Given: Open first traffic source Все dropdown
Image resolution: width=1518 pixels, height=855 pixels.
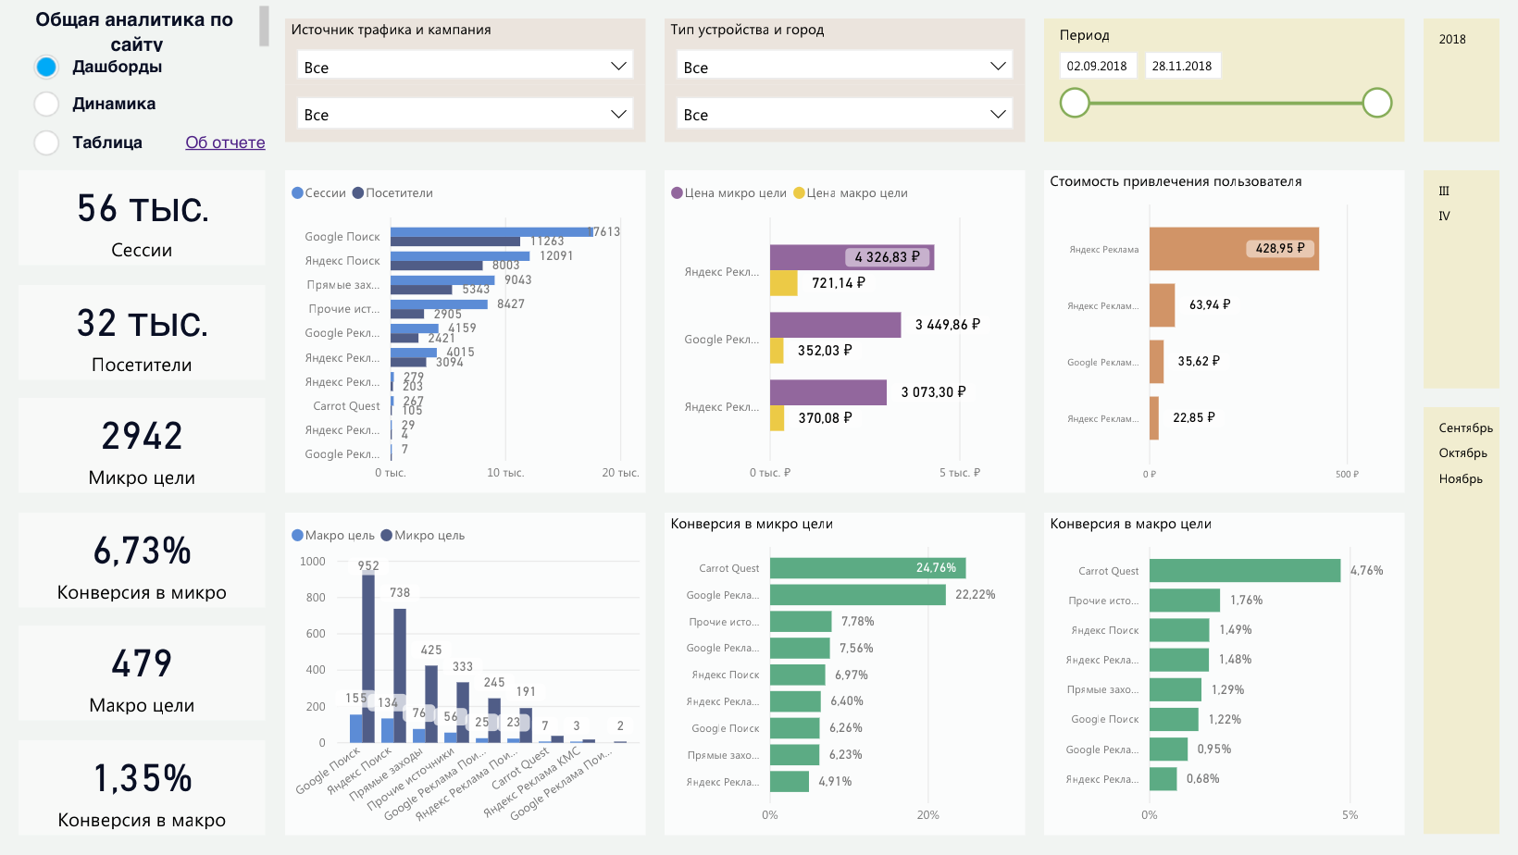Looking at the screenshot, I should [465, 67].
